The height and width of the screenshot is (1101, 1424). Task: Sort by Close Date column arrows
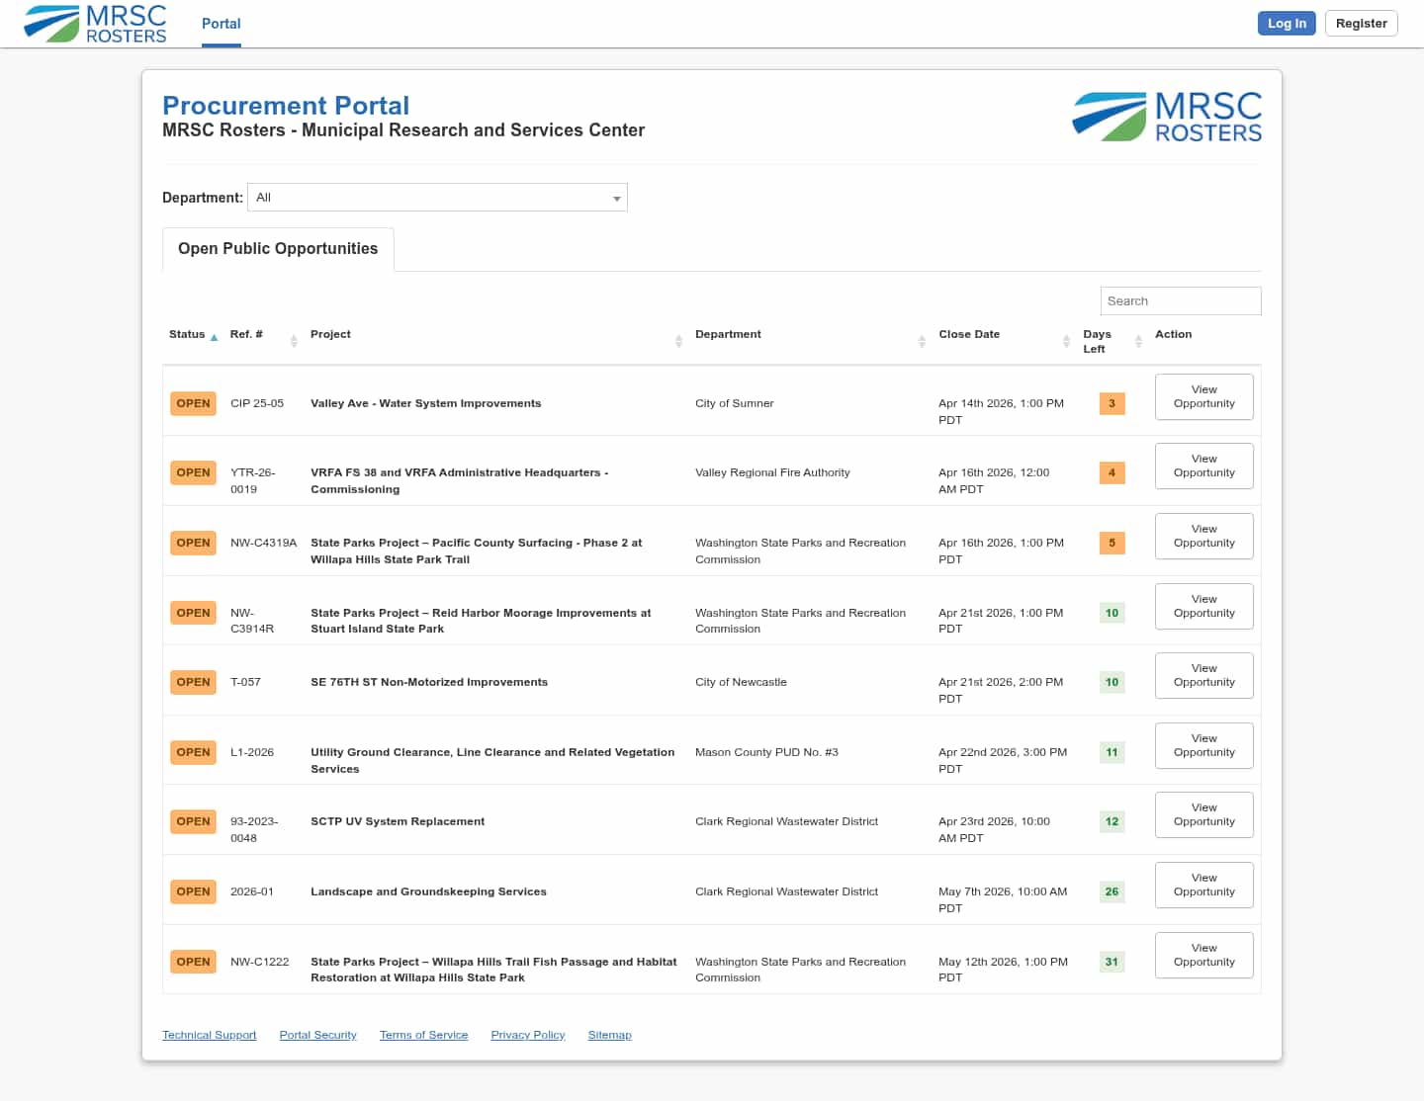(1066, 341)
